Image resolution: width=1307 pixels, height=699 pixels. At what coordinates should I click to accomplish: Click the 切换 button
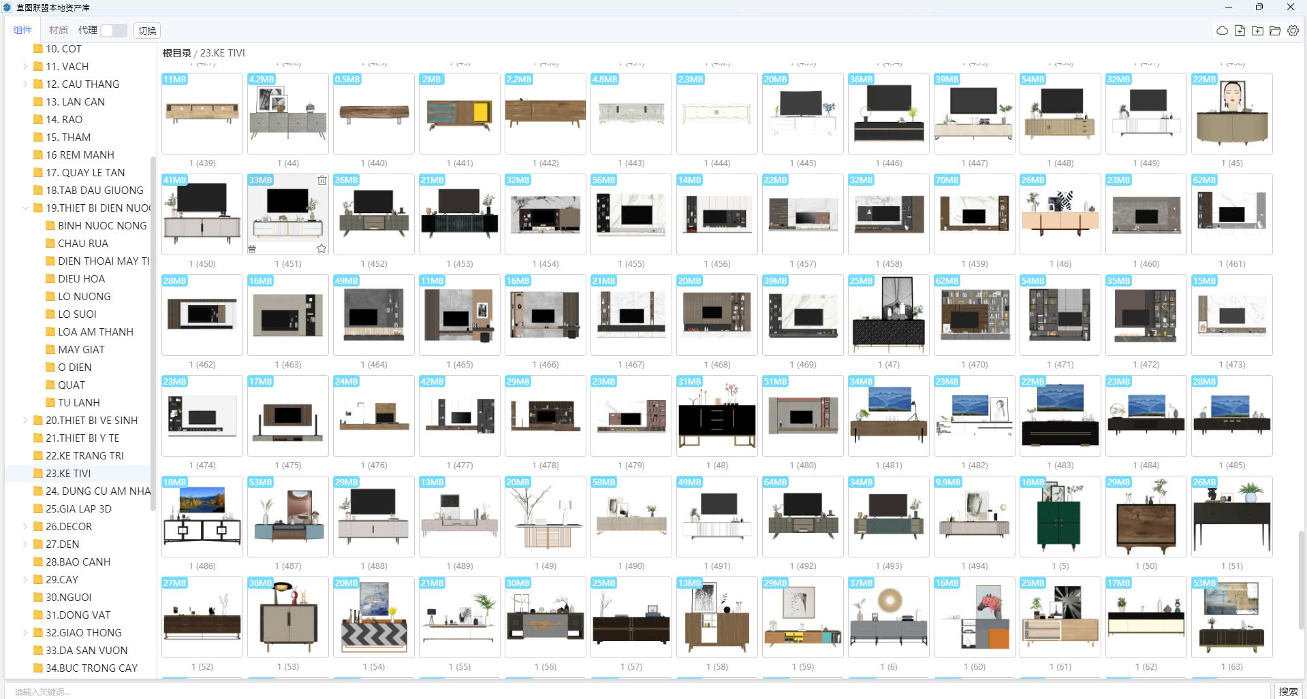point(147,31)
